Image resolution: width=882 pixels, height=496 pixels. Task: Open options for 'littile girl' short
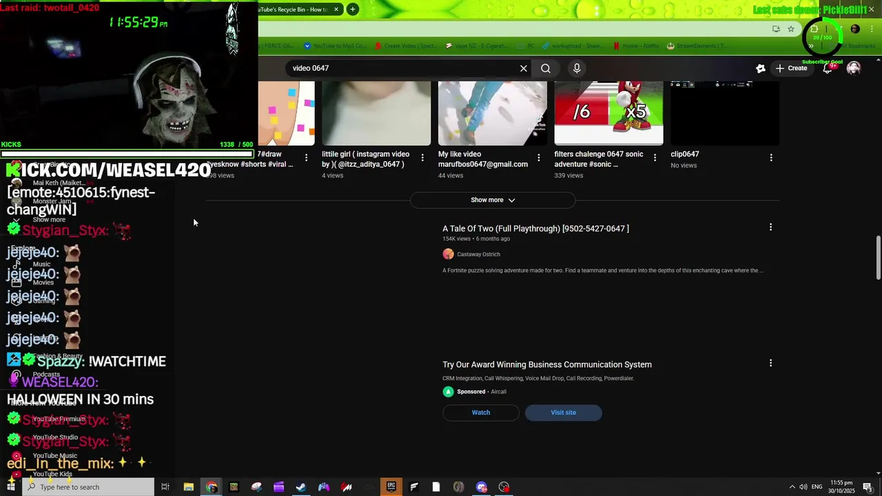point(422,158)
